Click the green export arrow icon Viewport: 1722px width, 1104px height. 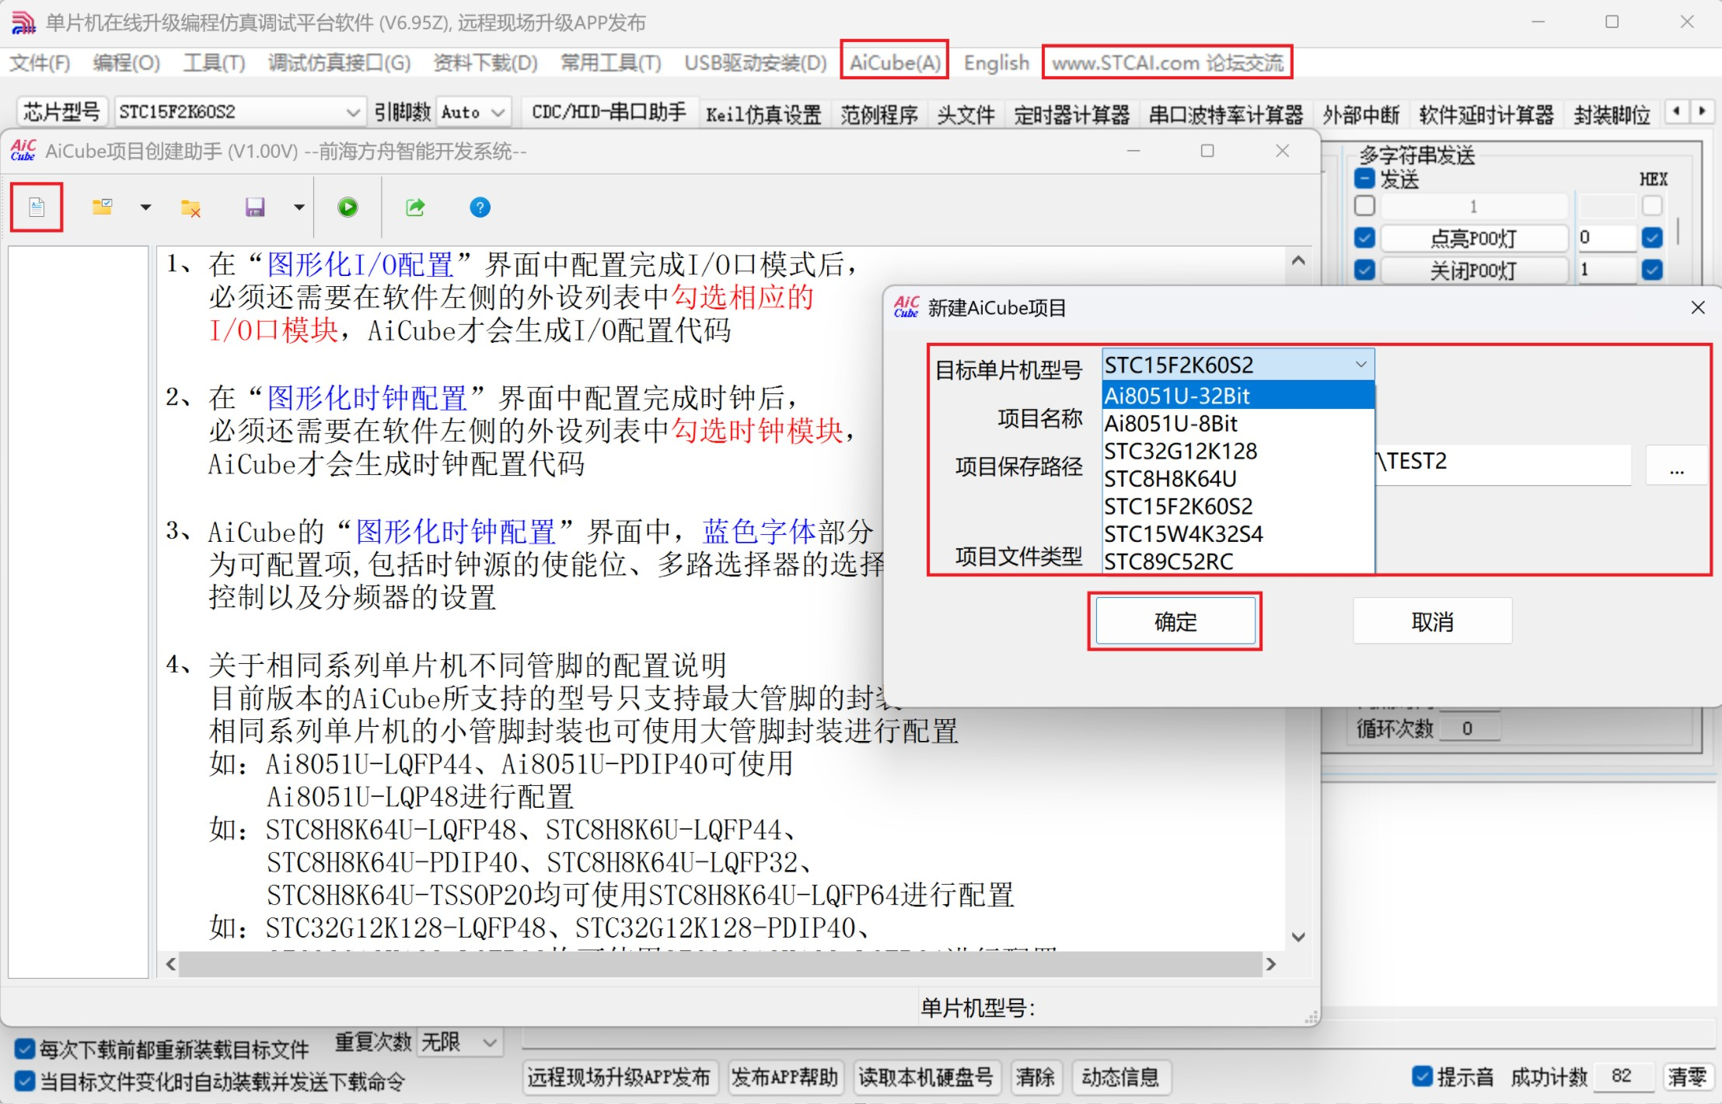pos(415,208)
